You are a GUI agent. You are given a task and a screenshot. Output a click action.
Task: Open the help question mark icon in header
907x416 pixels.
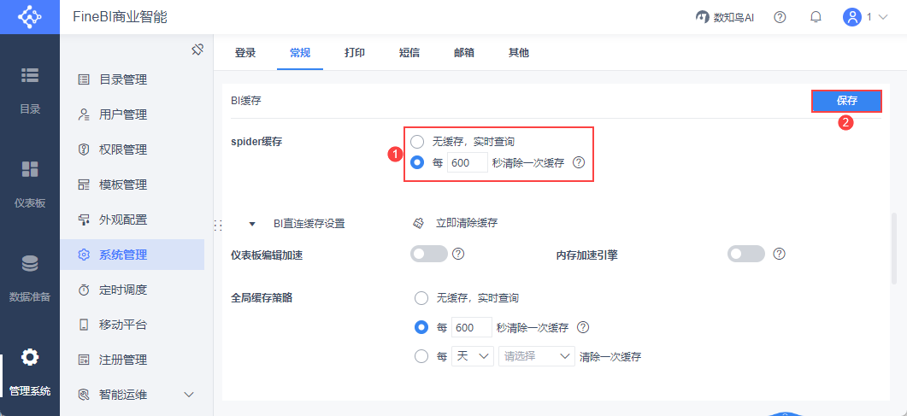click(780, 17)
